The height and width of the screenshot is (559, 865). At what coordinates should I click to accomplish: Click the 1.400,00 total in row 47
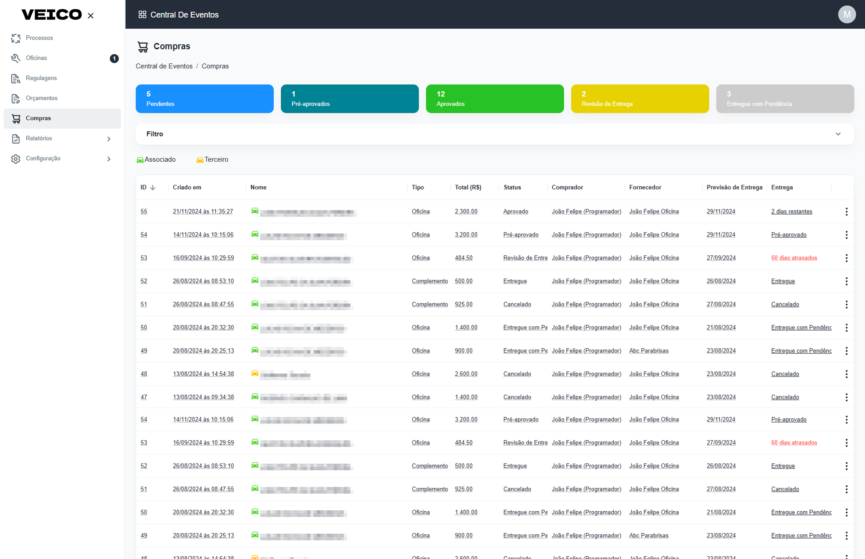[466, 397]
